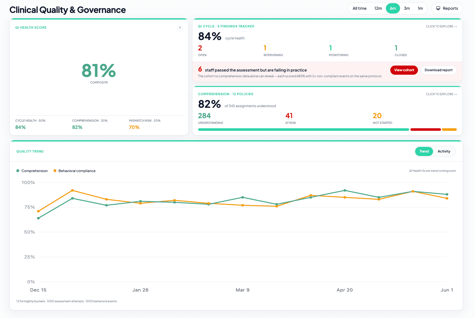
Task: Click the red at-risk progress bar segment
Action: tap(426, 130)
